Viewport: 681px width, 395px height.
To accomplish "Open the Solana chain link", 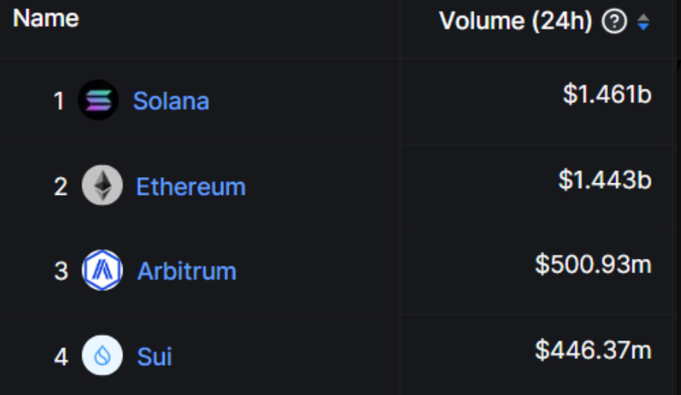I will (171, 101).
